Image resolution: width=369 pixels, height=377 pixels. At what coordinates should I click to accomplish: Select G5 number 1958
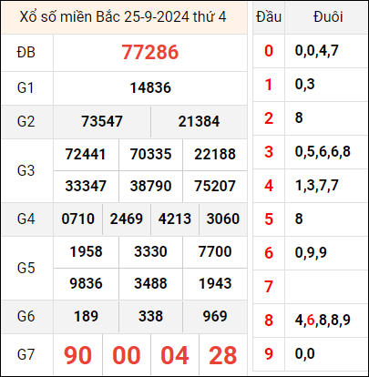coord(86,251)
